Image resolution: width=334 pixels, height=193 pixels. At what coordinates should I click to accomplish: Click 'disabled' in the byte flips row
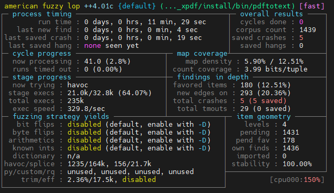[x=84, y=132]
